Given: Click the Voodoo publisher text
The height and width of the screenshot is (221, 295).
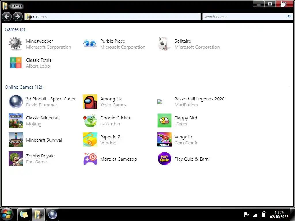Looking at the screenshot, I should [x=108, y=143].
